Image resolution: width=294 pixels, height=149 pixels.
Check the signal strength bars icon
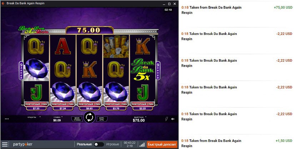pos(142,144)
